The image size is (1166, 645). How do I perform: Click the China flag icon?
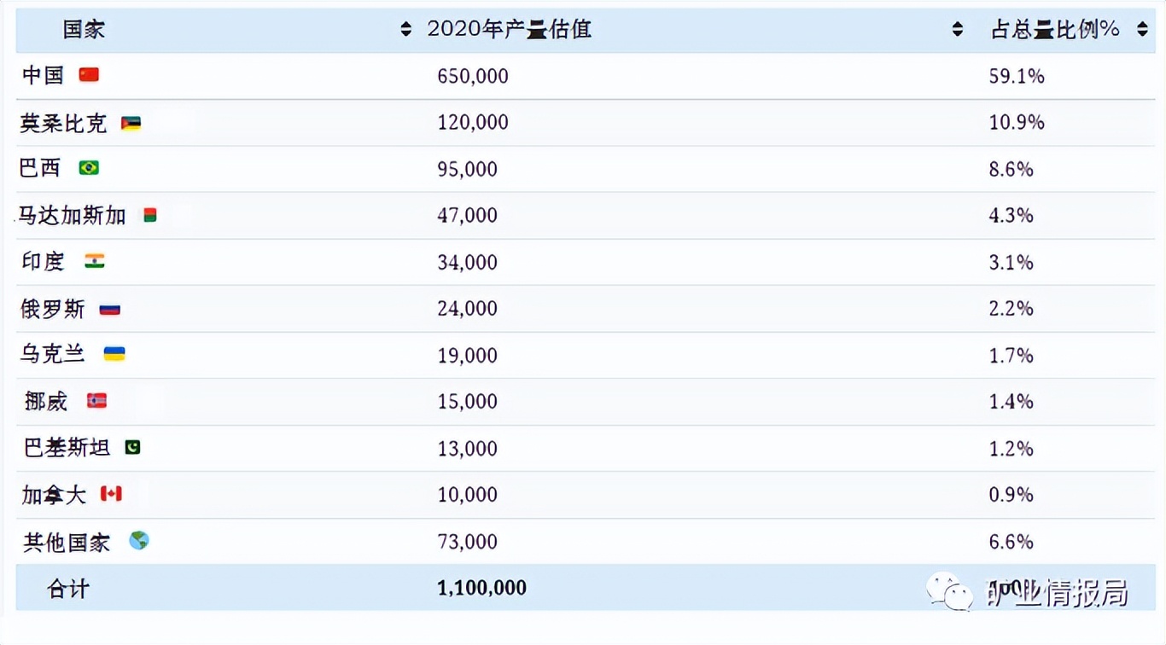tap(89, 75)
